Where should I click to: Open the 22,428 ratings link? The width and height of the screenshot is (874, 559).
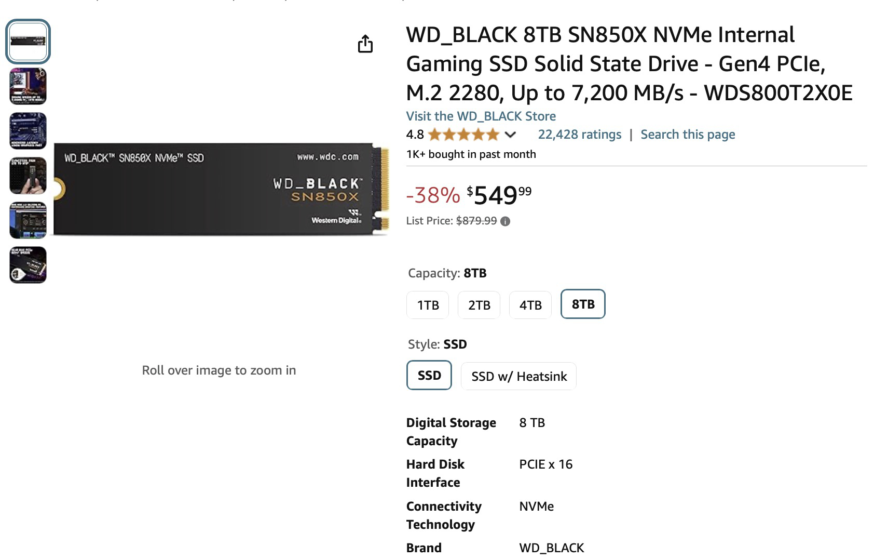click(x=579, y=135)
